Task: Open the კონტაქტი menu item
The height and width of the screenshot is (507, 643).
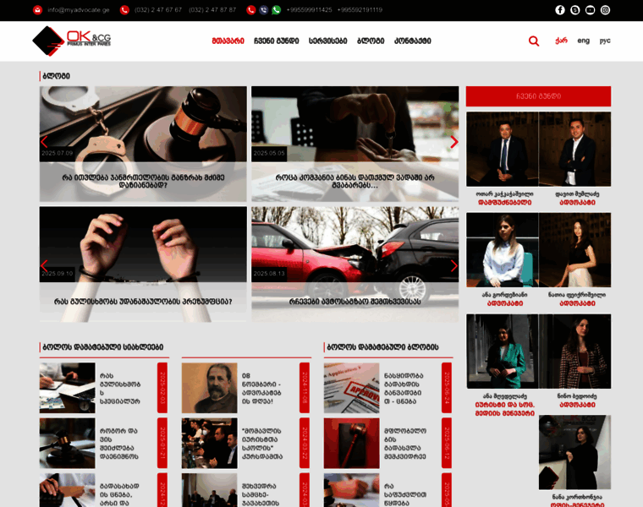Action: (413, 41)
